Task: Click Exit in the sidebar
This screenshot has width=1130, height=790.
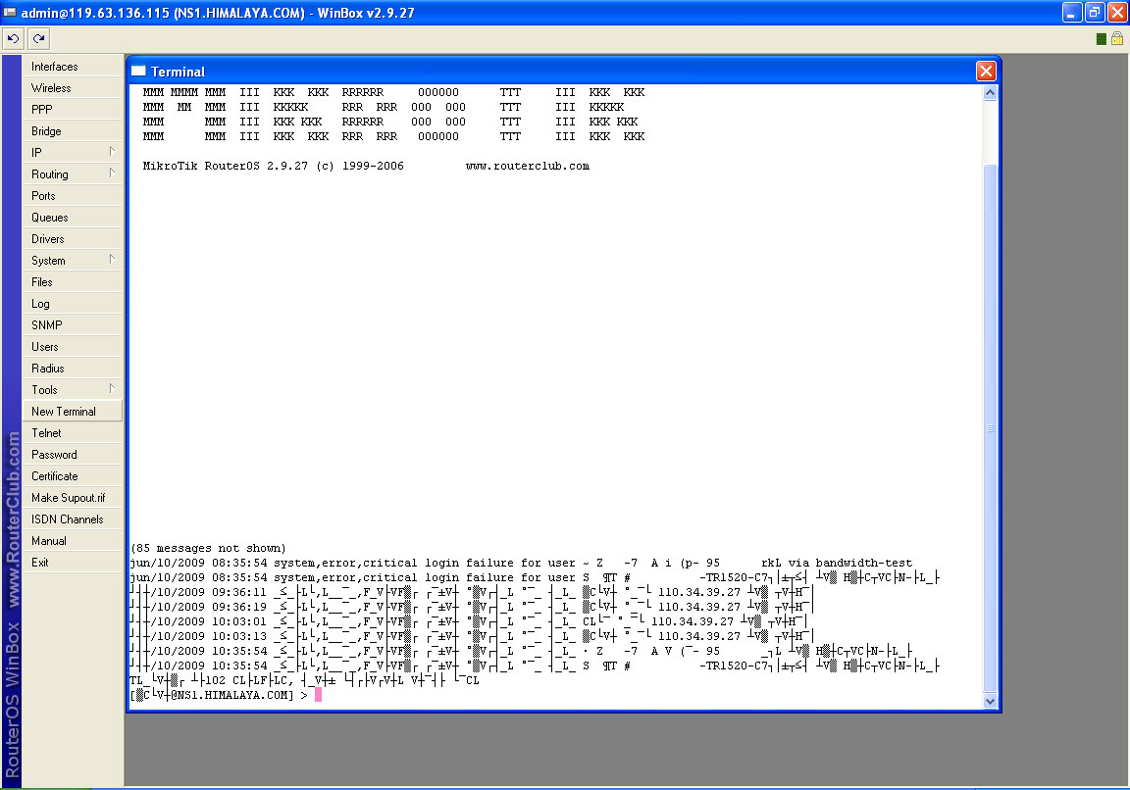Action: (x=73, y=563)
